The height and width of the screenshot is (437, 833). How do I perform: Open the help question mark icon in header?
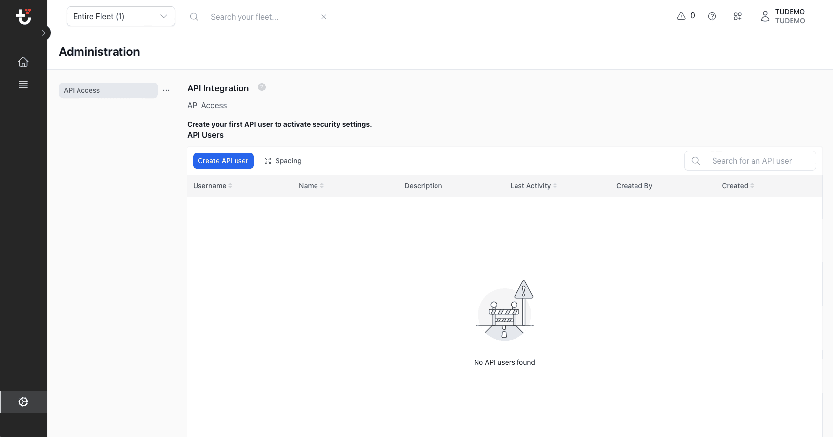tap(712, 16)
